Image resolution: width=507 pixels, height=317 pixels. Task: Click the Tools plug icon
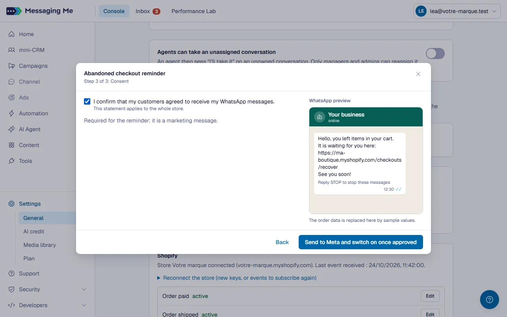[11, 161]
